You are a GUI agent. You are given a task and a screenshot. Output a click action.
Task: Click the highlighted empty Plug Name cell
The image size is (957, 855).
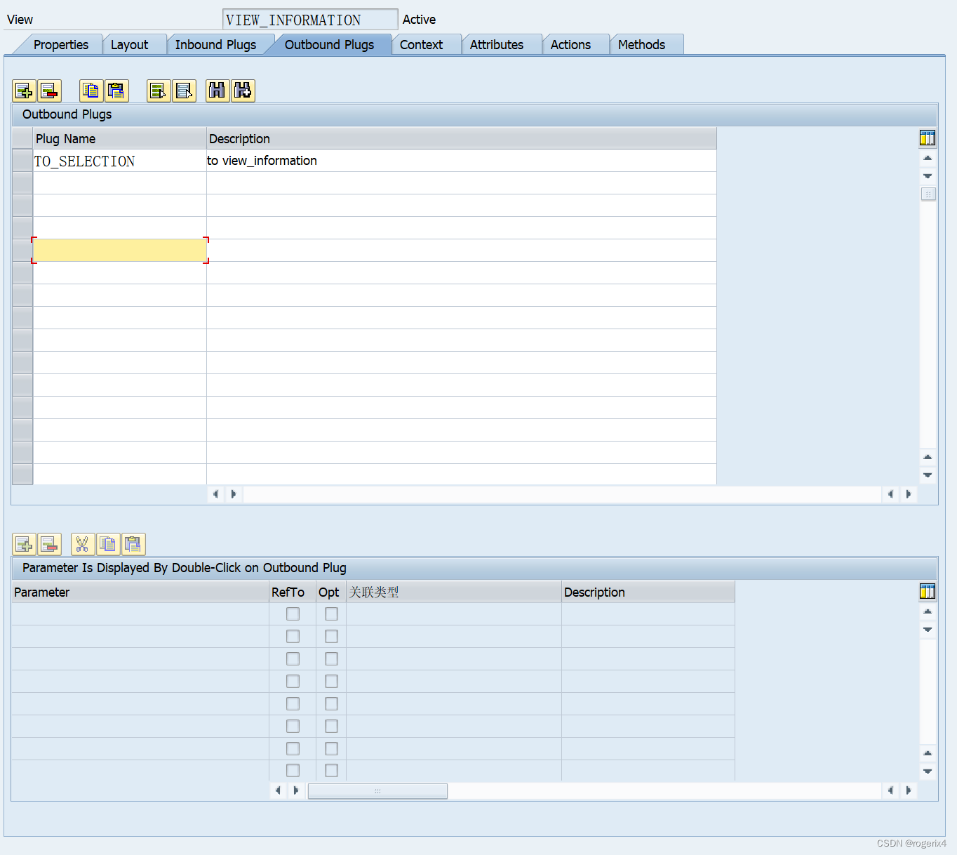pyautogui.click(x=120, y=251)
